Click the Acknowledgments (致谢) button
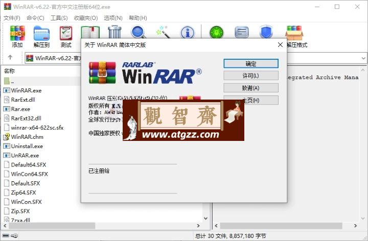 pos(251,88)
